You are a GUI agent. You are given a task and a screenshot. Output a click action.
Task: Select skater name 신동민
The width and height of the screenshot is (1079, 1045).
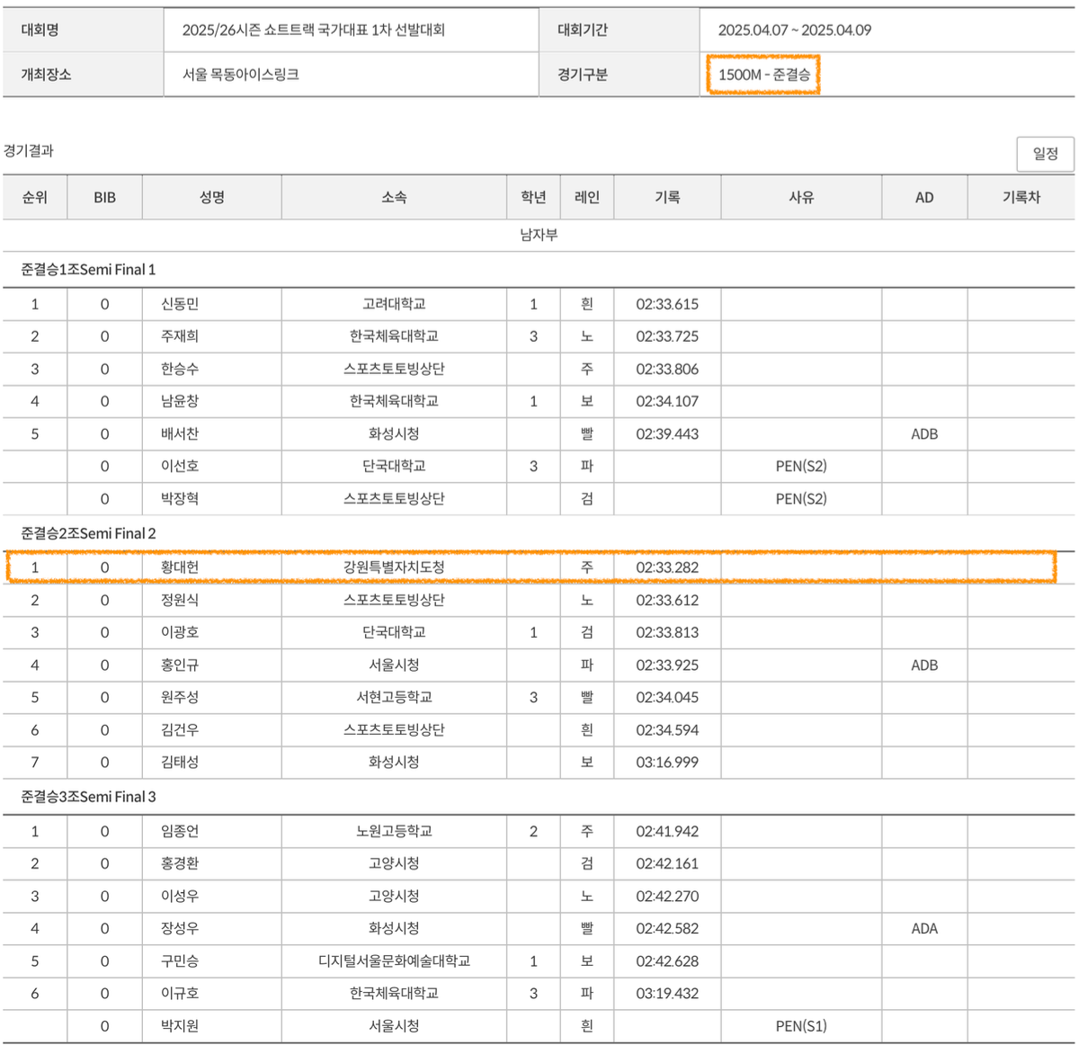180,304
